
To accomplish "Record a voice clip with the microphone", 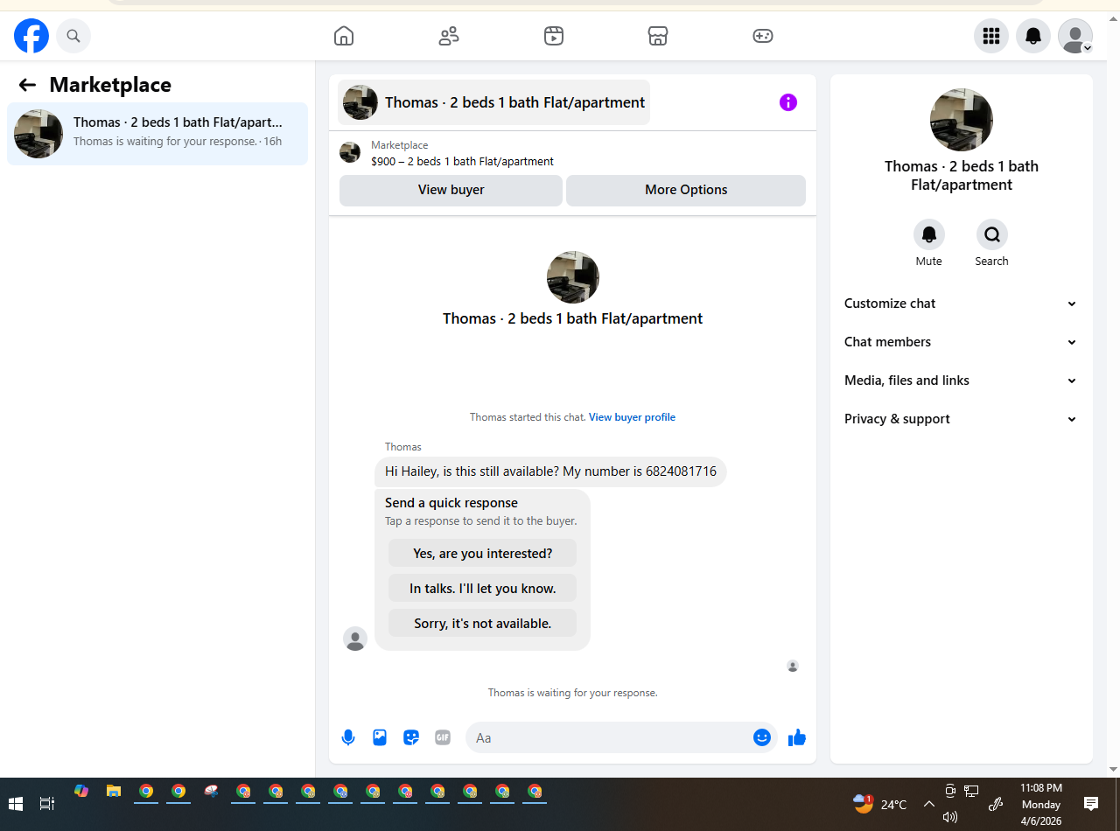I will (348, 737).
